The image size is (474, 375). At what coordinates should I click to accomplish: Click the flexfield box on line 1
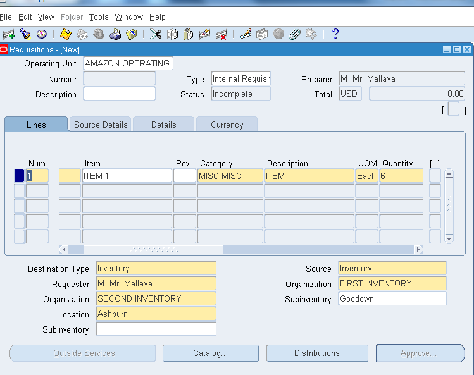pyautogui.click(x=435, y=176)
